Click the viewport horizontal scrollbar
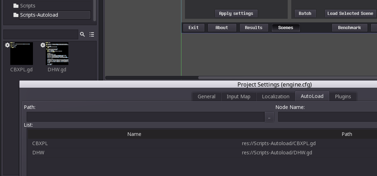Image resolution: width=377 pixels, height=176 pixels. click(241, 78)
